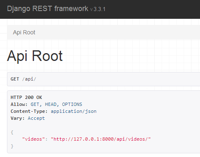This screenshot has width=200, height=157.
Task: Select the large Api Root page heading
Action: pos(35,56)
